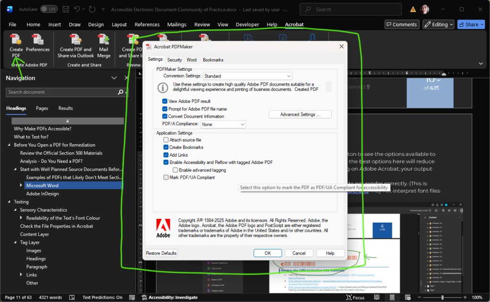The height and width of the screenshot is (302, 490).
Task: Click Help button in PDFMaker dialog
Action: [x=330, y=253]
